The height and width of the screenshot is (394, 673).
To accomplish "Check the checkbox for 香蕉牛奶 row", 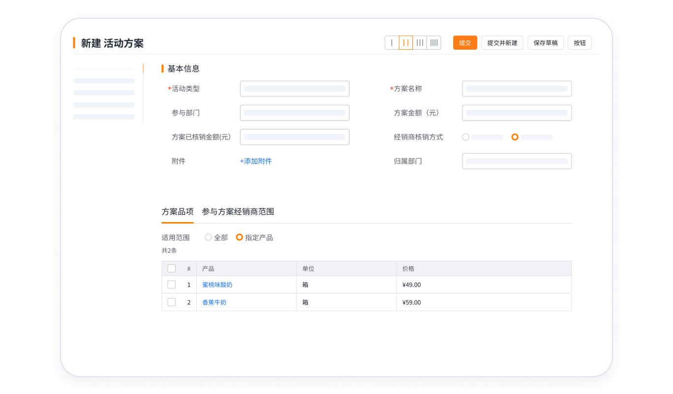I will coord(171,302).
